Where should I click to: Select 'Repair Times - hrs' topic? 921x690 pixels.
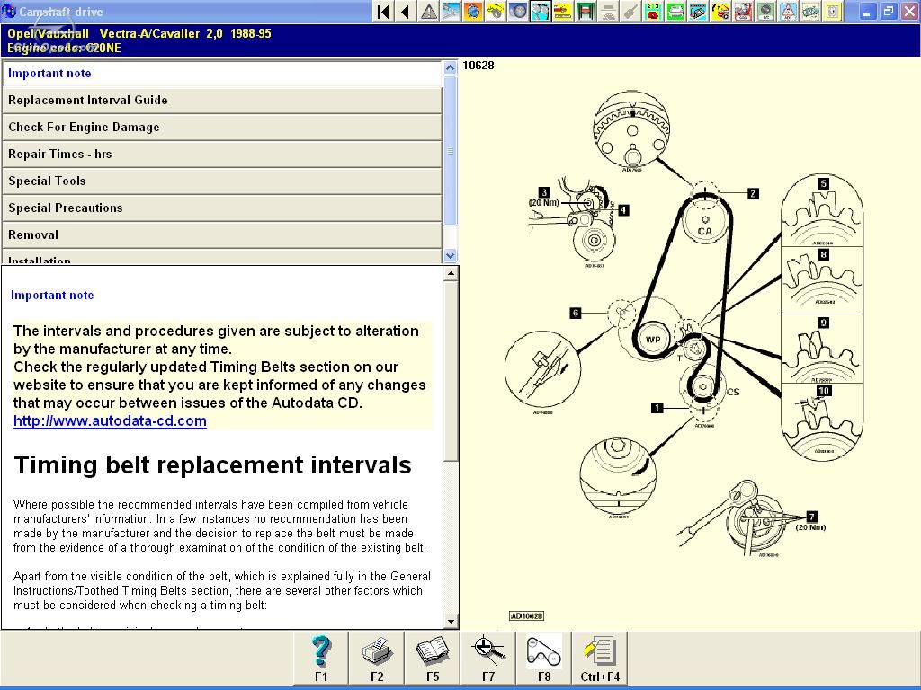(x=223, y=155)
